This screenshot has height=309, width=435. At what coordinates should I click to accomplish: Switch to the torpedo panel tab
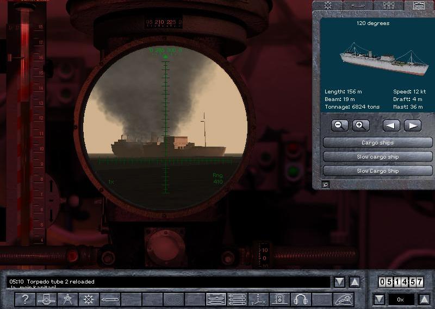pos(358,5)
